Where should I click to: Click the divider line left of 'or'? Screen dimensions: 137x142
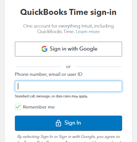(x=38, y=67)
